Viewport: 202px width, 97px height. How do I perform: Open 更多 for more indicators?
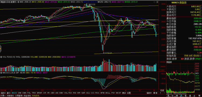pyautogui.click(x=124, y=93)
